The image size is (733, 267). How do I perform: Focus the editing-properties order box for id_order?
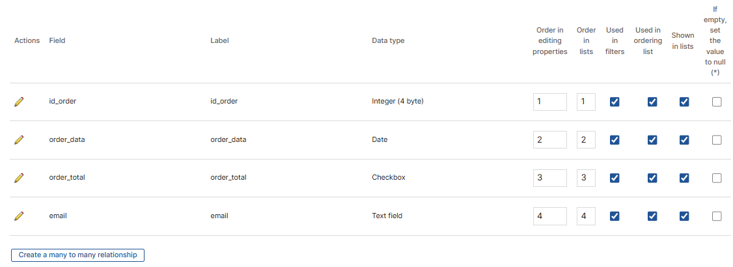(x=549, y=102)
